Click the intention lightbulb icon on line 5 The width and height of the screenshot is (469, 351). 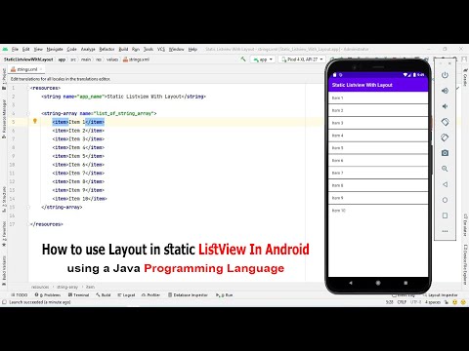click(x=35, y=121)
